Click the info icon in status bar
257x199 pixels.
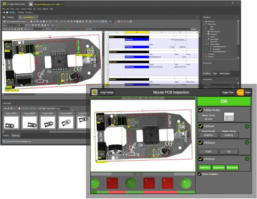tap(4, 142)
